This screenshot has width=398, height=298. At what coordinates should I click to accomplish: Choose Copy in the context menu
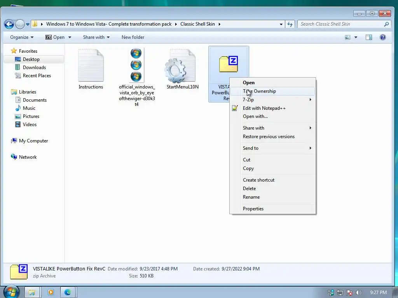tap(272, 168)
